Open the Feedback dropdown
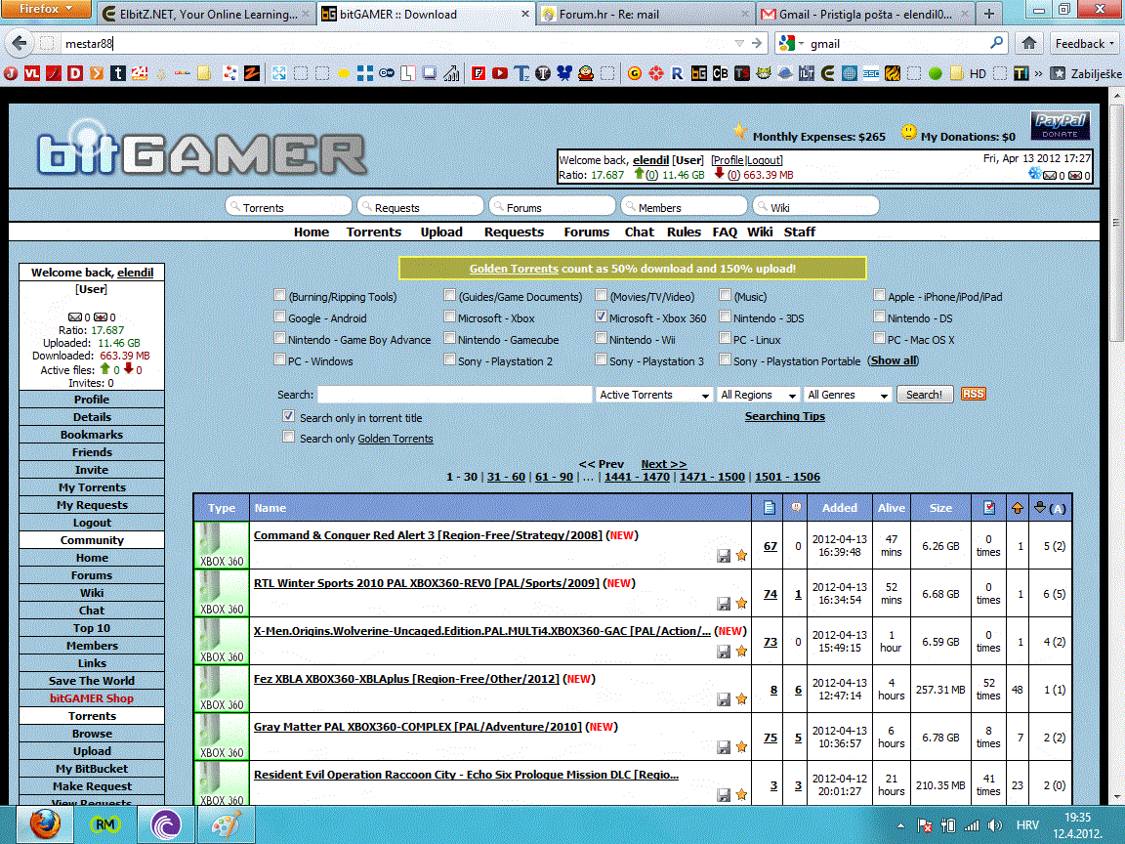 click(1084, 43)
